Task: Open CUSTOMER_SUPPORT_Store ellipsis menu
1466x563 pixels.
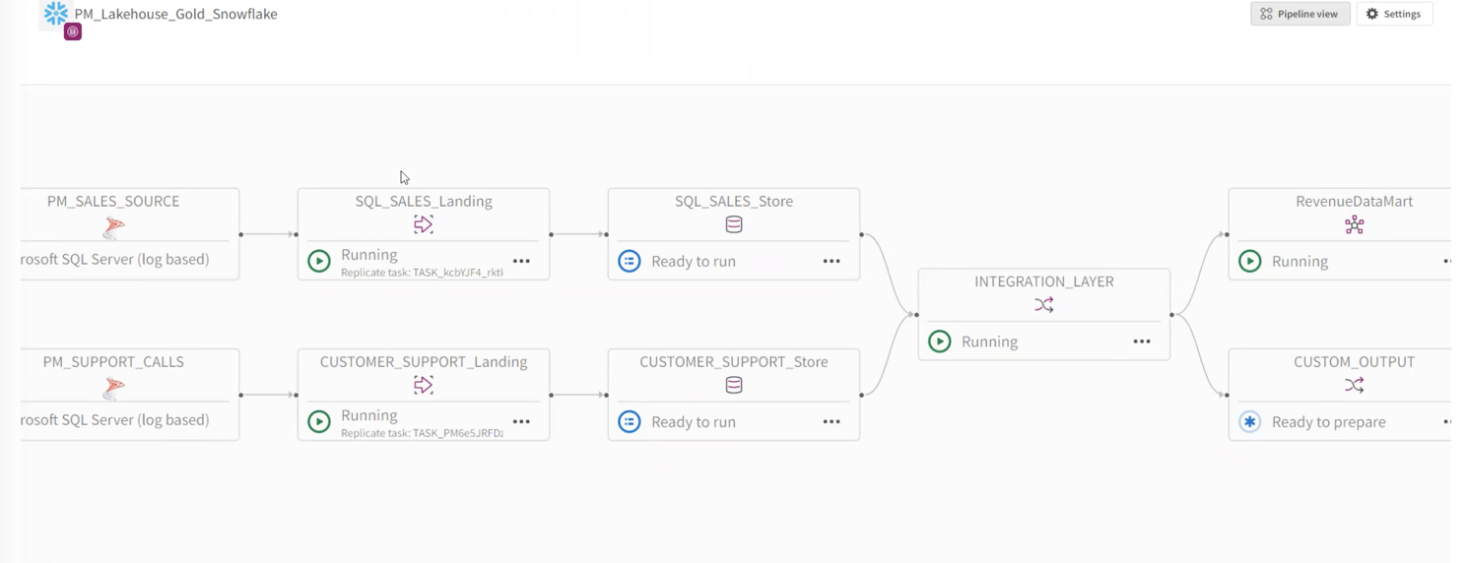Action: (832, 421)
